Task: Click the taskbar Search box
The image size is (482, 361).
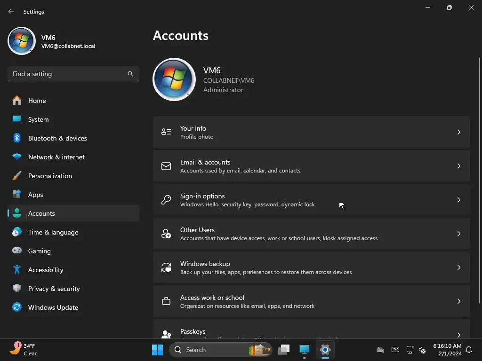Action: 220,350
